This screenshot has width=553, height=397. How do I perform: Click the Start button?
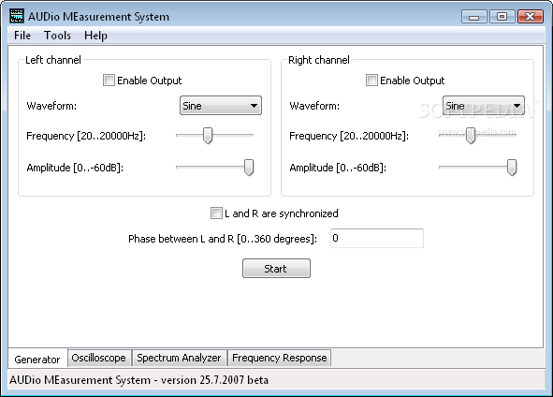point(276,269)
